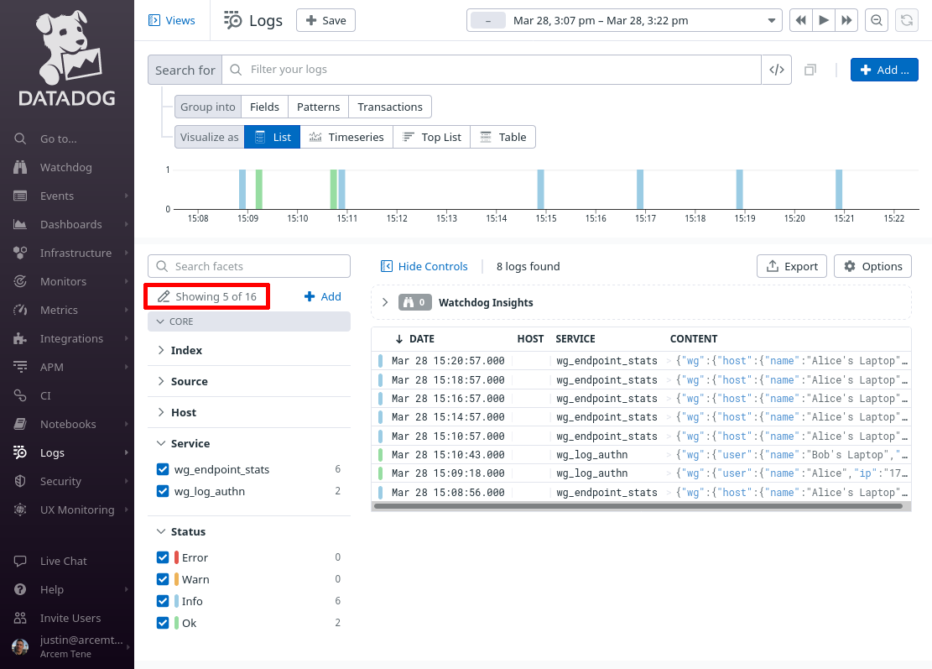Image resolution: width=932 pixels, height=669 pixels.
Task: Toggle the code editor search icon
Action: tap(776, 70)
